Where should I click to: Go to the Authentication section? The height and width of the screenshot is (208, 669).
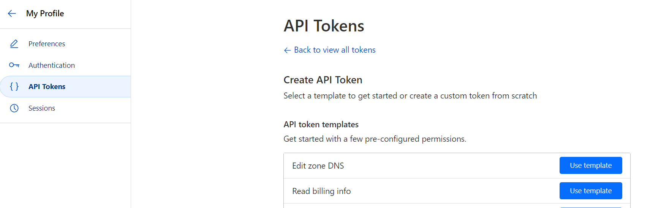52,65
